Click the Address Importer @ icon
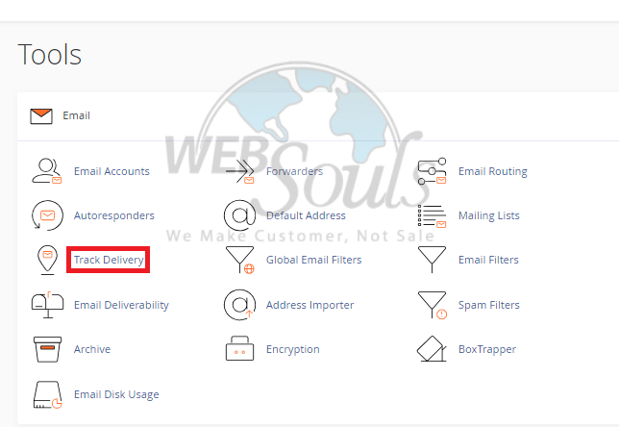The image size is (619, 427). 239,305
